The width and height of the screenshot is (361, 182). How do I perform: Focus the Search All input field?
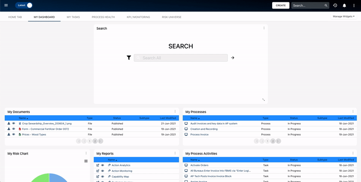click(x=181, y=58)
